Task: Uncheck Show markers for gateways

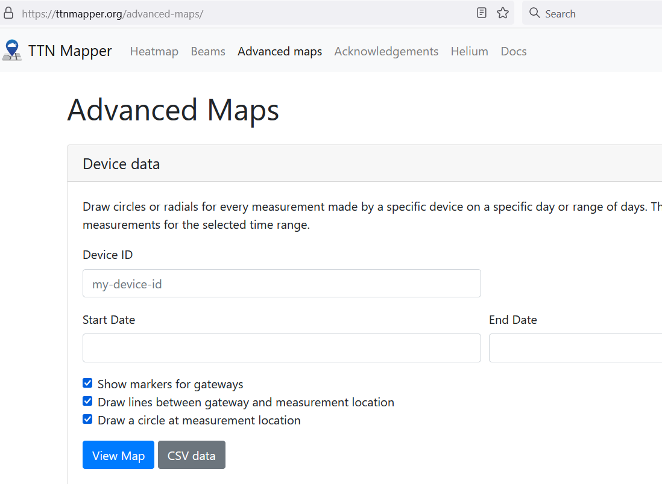Action: (87, 383)
